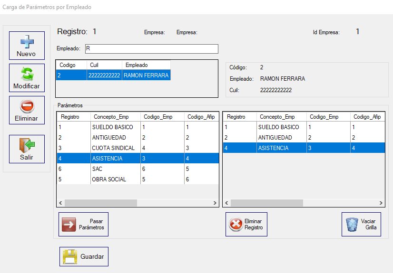The image size is (393, 273).
Task: Sort left grid by Concepto_Emp column header
Action: click(x=114, y=117)
